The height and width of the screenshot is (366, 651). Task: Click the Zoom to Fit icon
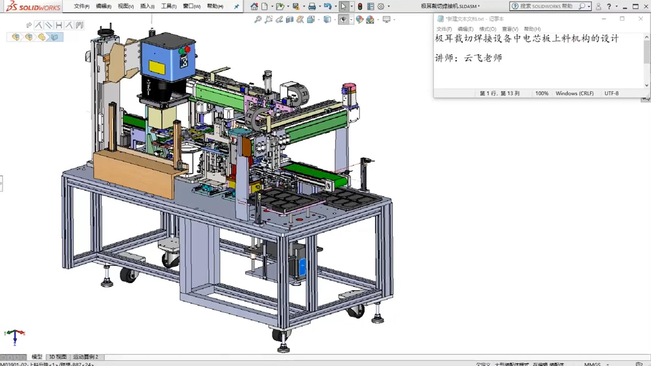[x=258, y=19]
